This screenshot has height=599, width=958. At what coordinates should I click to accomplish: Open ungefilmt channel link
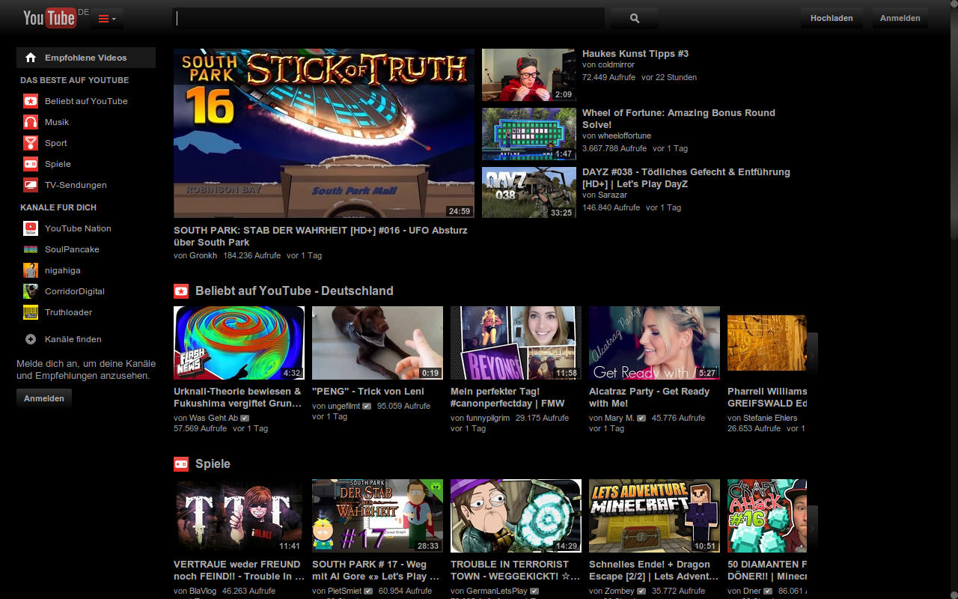[x=344, y=406]
